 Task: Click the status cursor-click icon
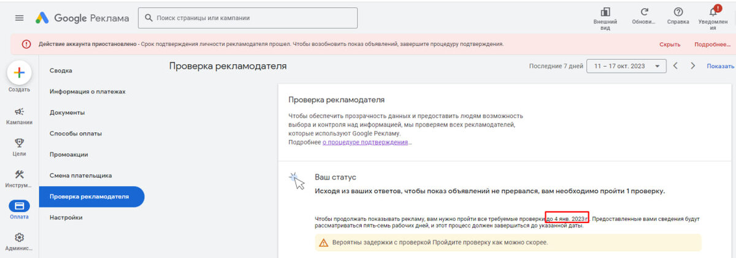tap(297, 180)
